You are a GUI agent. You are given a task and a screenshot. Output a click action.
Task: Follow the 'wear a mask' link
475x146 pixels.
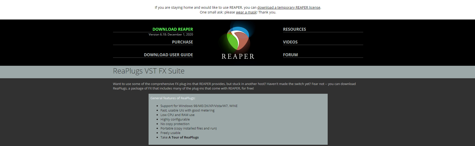[246, 12]
